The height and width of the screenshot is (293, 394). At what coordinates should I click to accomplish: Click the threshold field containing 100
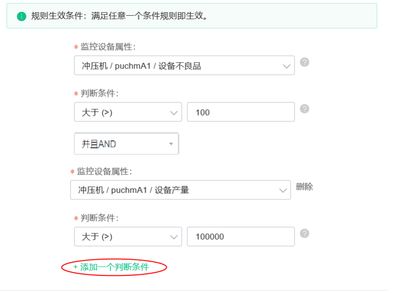241,112
